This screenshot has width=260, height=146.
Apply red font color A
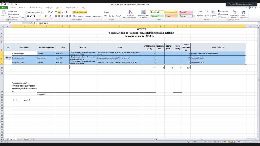(50, 16)
